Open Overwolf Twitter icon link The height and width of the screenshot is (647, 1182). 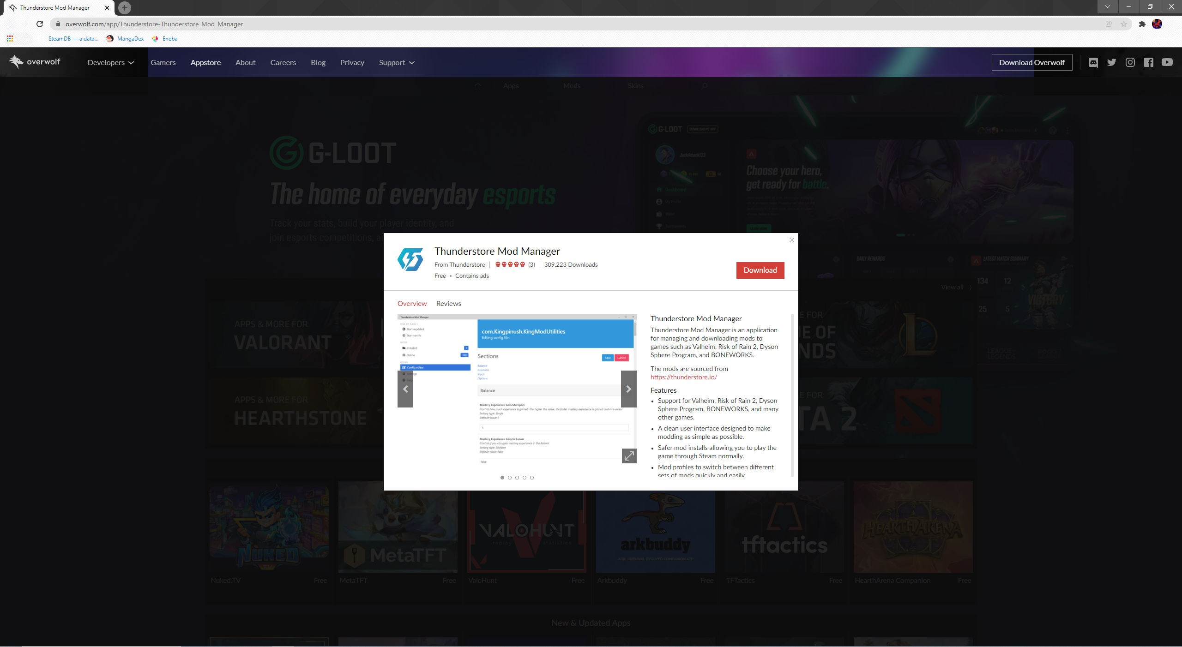pos(1111,62)
